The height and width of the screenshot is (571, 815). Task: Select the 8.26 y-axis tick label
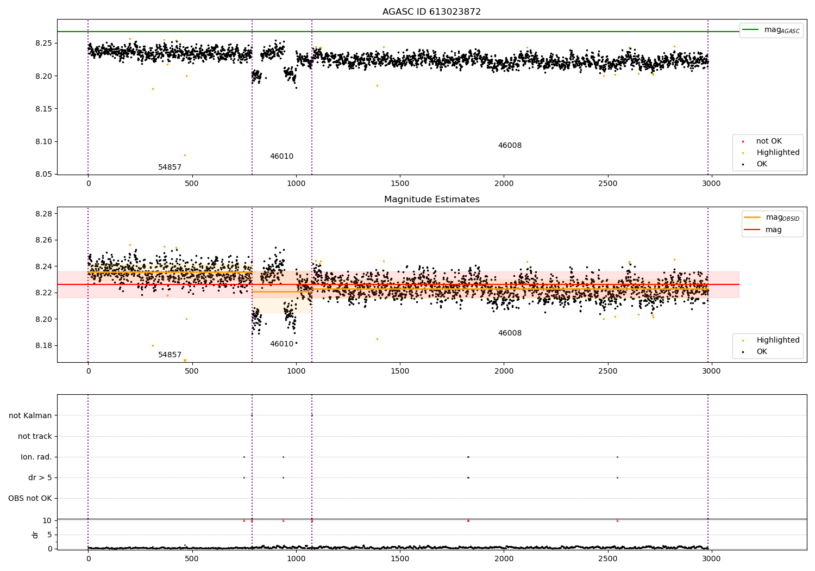[43, 240]
